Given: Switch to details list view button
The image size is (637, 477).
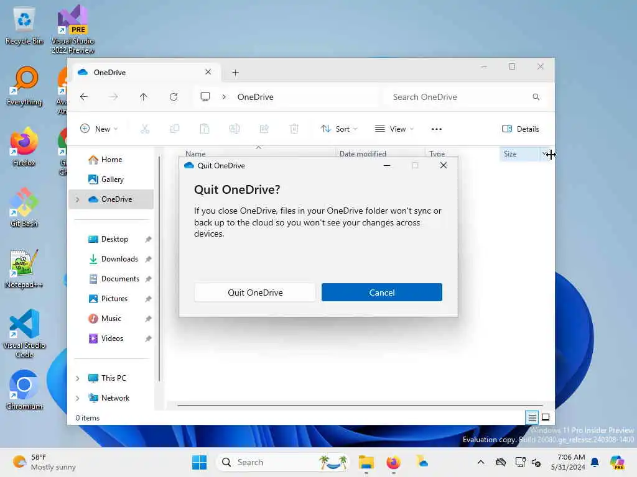Looking at the screenshot, I should (532, 417).
